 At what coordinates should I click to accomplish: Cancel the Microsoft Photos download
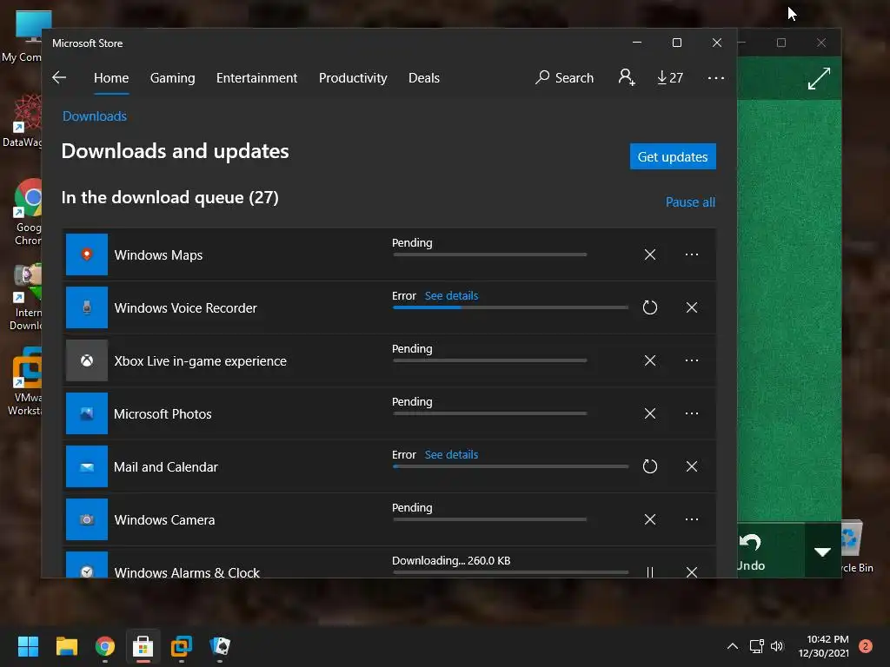pyautogui.click(x=650, y=413)
